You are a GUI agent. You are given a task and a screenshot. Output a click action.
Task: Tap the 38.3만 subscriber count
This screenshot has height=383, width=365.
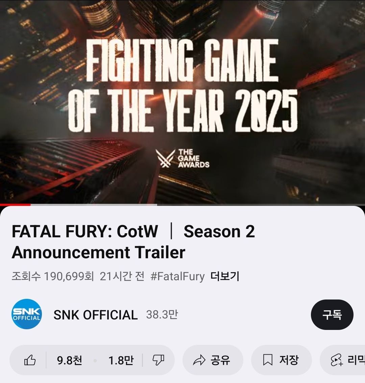pyautogui.click(x=162, y=315)
